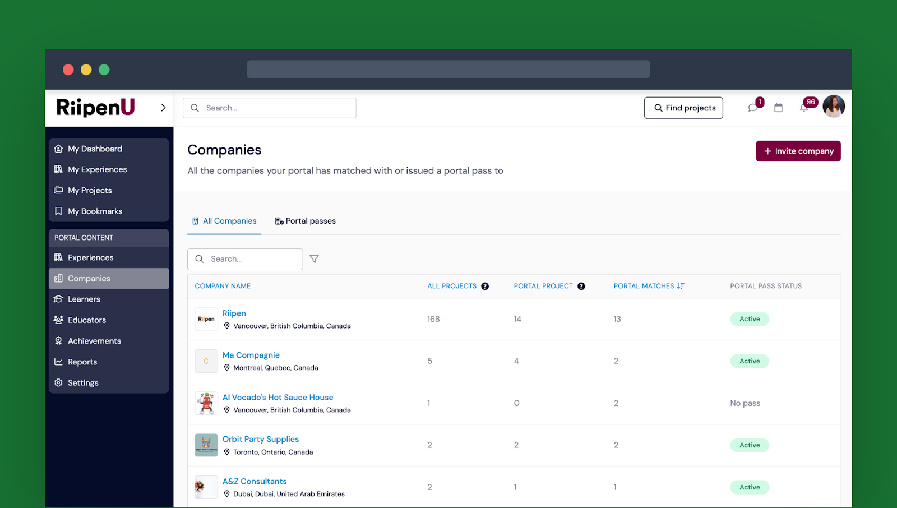This screenshot has height=508, width=897.
Task: Click 'Toronto, Ontario, Canada' location text
Action: 273,452
